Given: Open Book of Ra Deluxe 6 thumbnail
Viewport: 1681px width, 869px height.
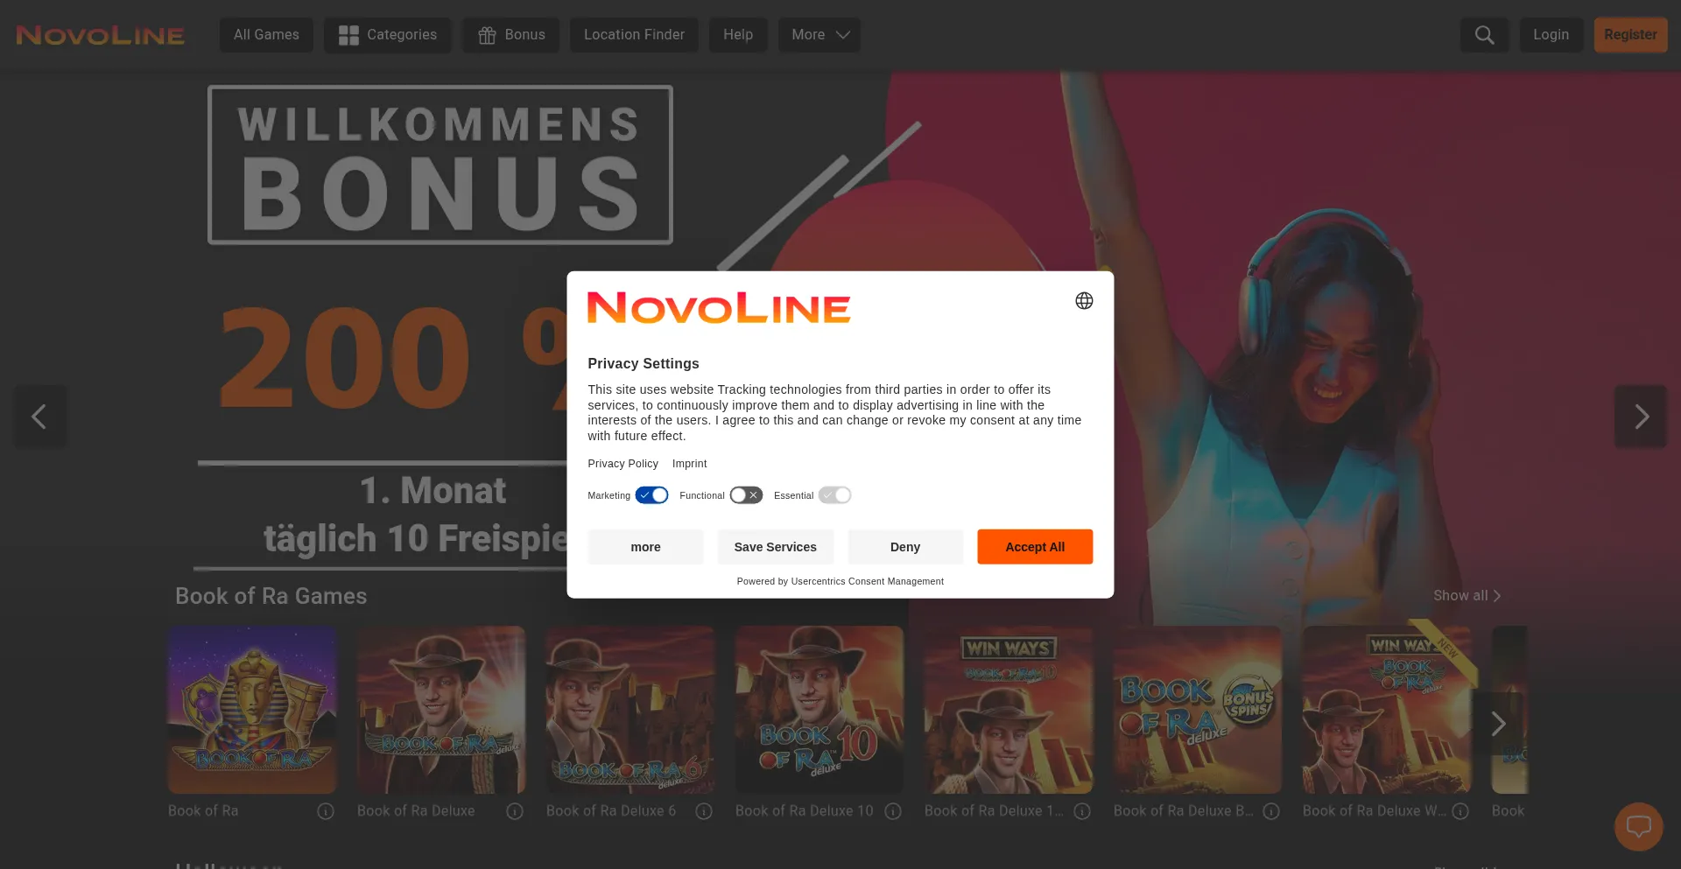Looking at the screenshot, I should tap(630, 710).
